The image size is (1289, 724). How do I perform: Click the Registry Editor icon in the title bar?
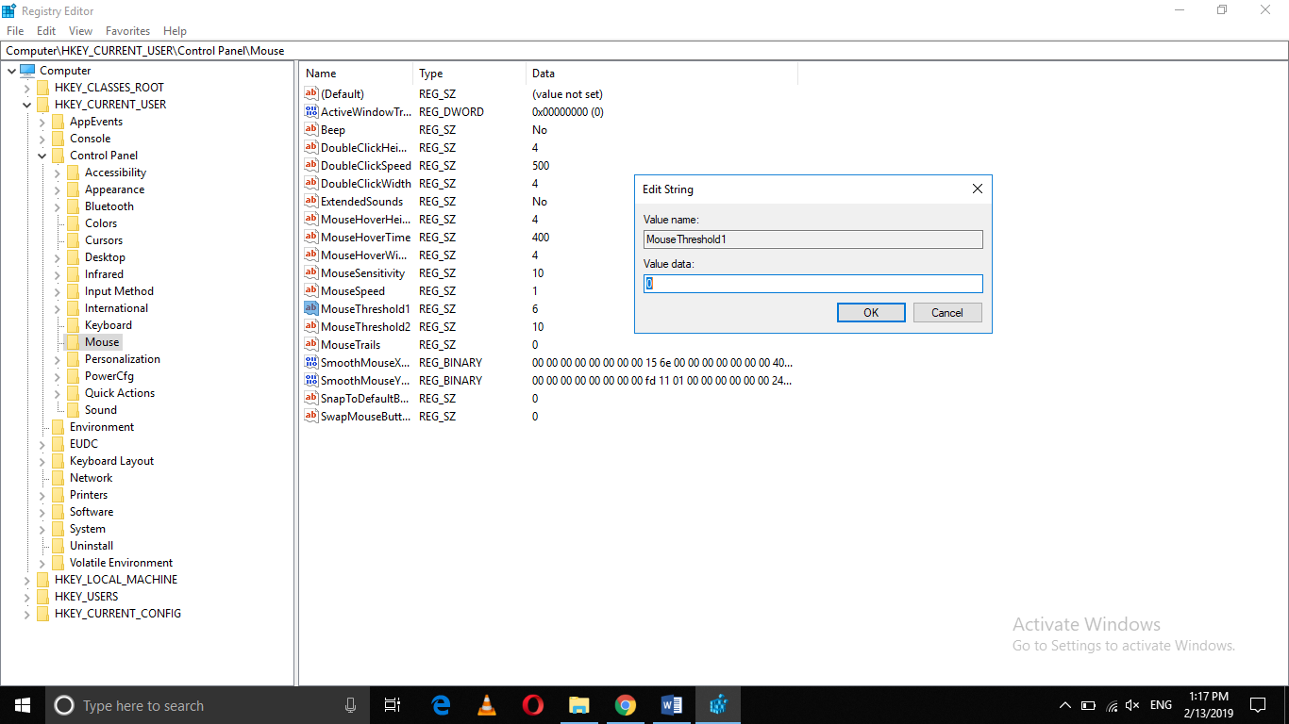point(9,10)
